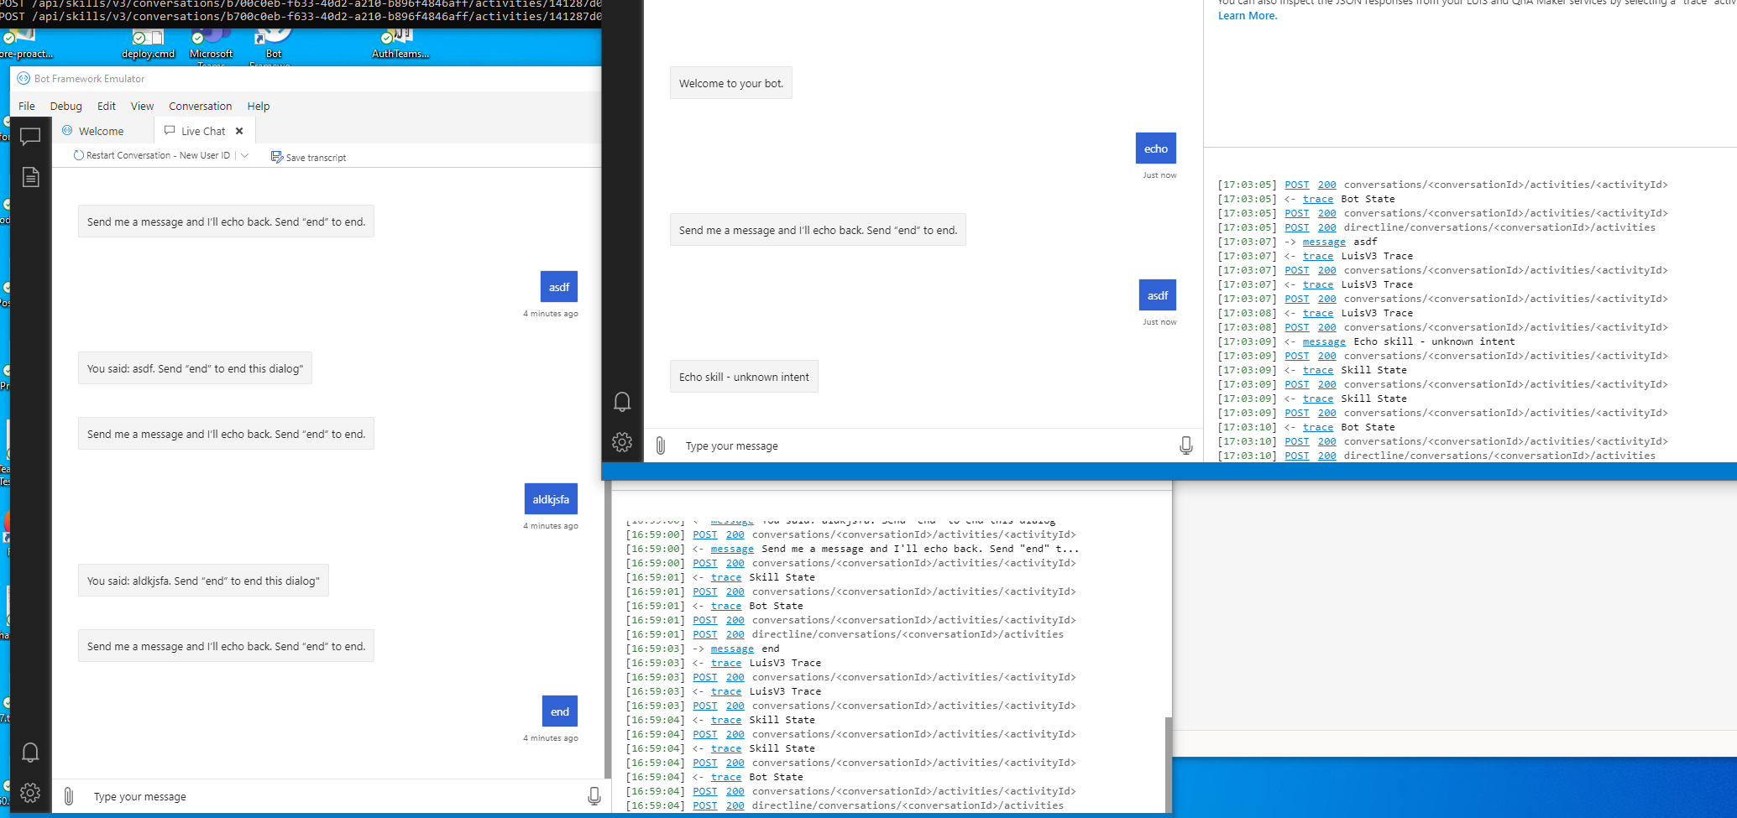
Task: Click the Save transcript icon
Action: coord(276,156)
